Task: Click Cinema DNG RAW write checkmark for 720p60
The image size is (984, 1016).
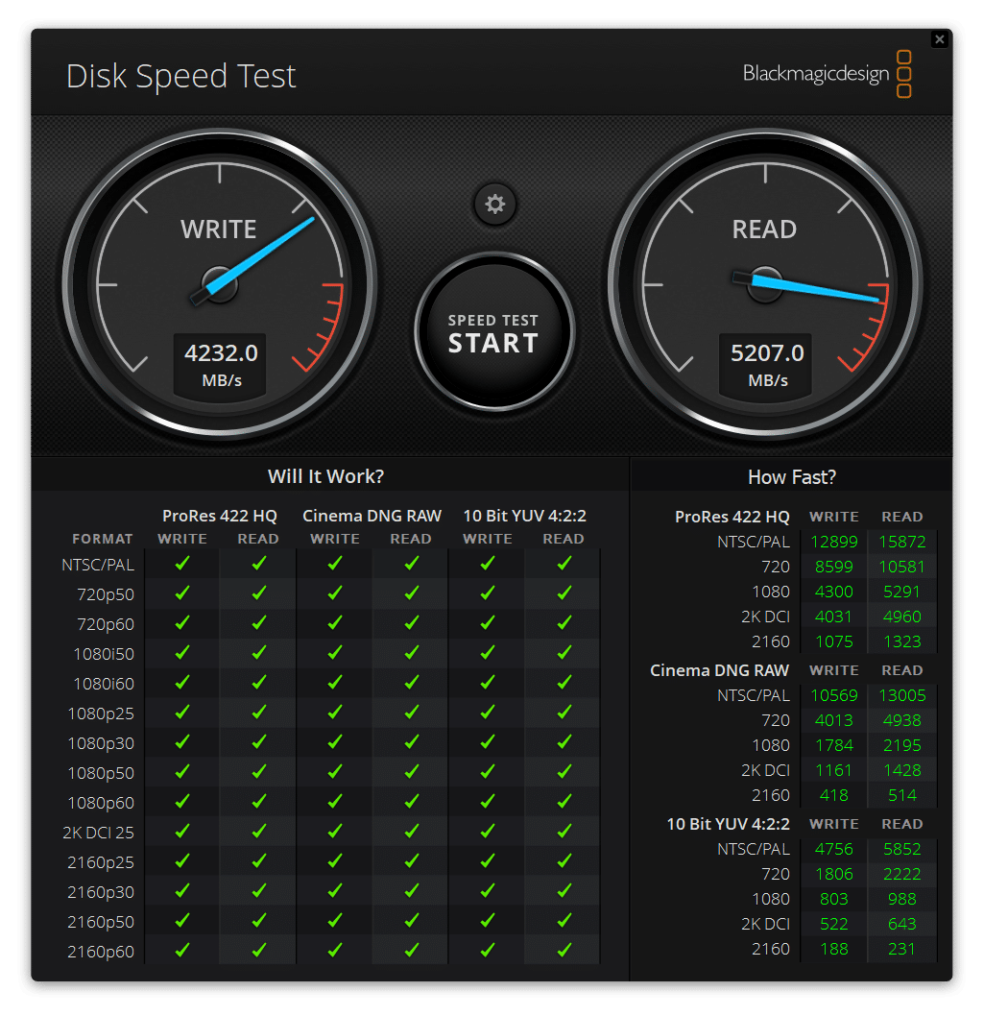Action: click(335, 622)
